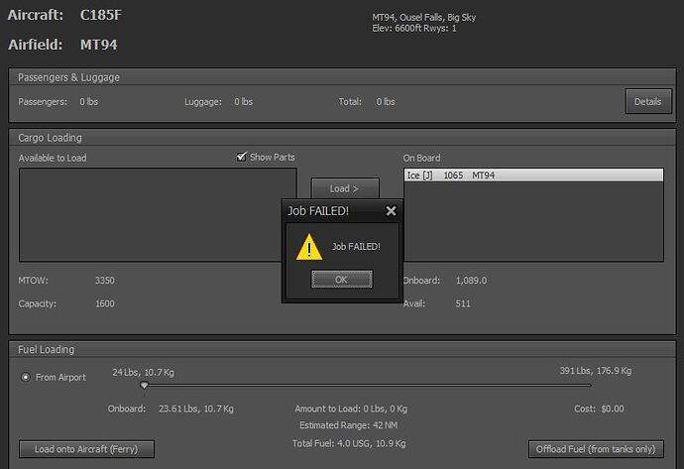
Task: Click the yellow warning triangle icon
Action: click(x=310, y=247)
